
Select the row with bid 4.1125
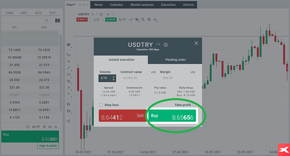click(x=30, y=117)
